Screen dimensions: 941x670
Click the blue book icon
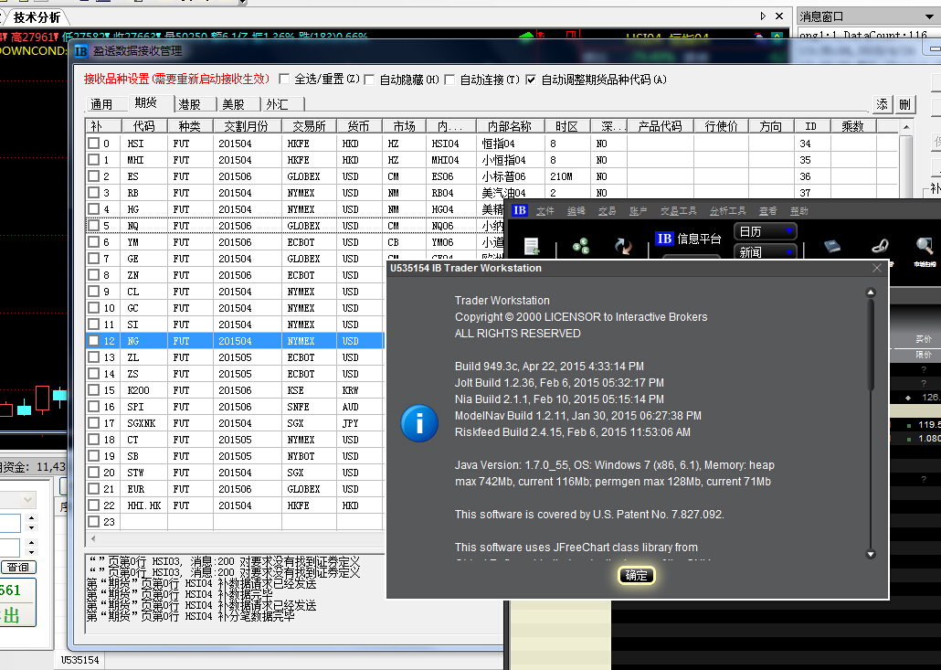(832, 245)
